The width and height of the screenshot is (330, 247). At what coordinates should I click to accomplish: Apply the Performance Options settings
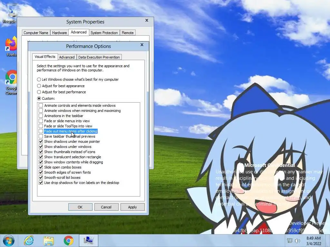[x=132, y=207]
